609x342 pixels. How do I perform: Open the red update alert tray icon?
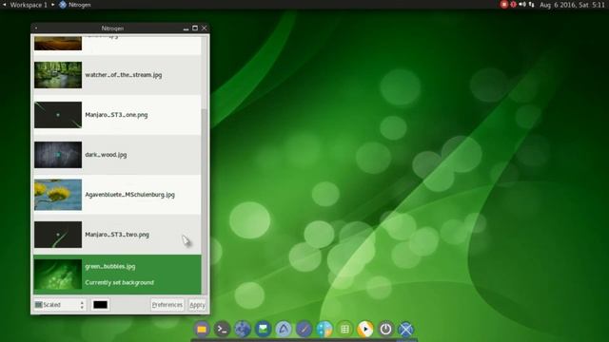click(513, 5)
